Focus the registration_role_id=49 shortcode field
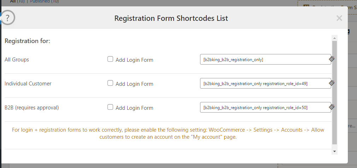357x168 pixels. pos(265,83)
